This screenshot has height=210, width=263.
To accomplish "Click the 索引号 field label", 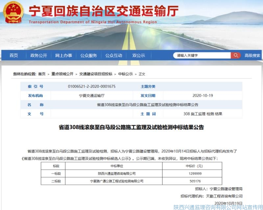I will 36,86.
